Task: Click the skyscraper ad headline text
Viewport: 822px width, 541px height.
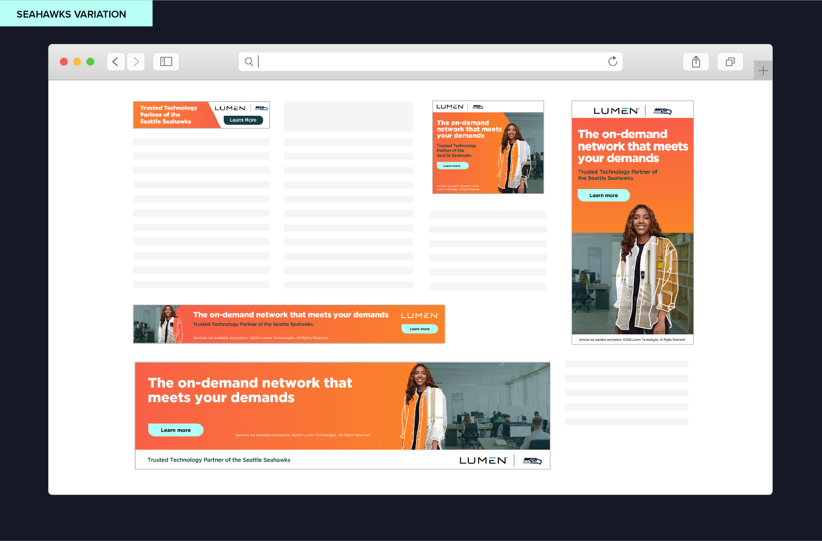Action: pos(633,146)
